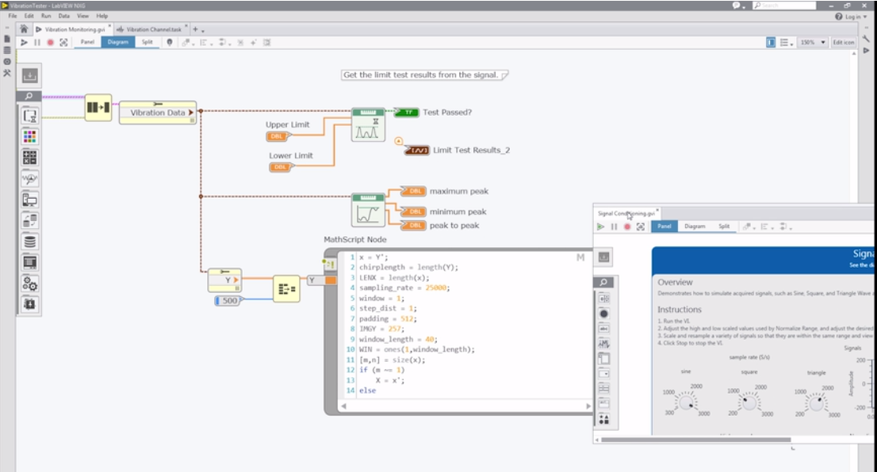This screenshot has width=877, height=472.
Task: Select the Upper Limit DBL terminal
Action: tap(278, 135)
